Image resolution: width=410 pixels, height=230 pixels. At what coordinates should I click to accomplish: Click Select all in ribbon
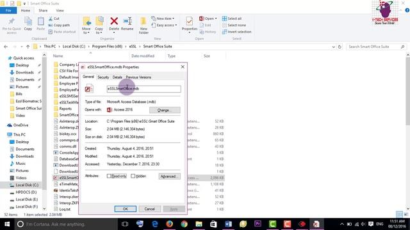point(232,19)
